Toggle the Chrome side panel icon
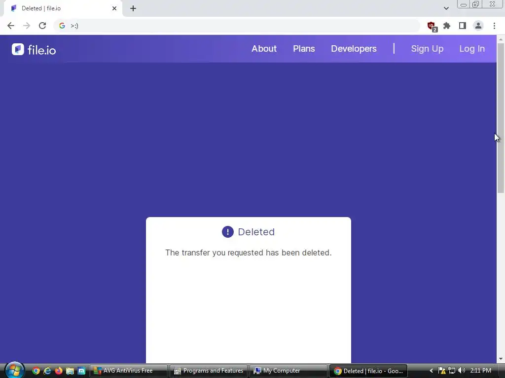 click(463, 26)
